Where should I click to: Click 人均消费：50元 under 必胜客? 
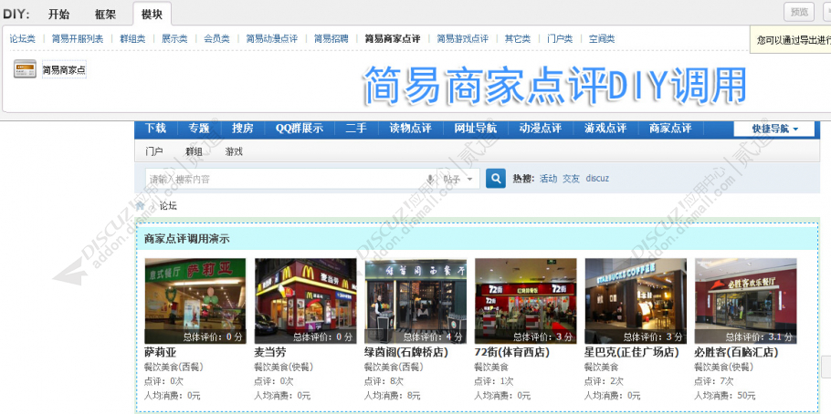[x=725, y=396]
